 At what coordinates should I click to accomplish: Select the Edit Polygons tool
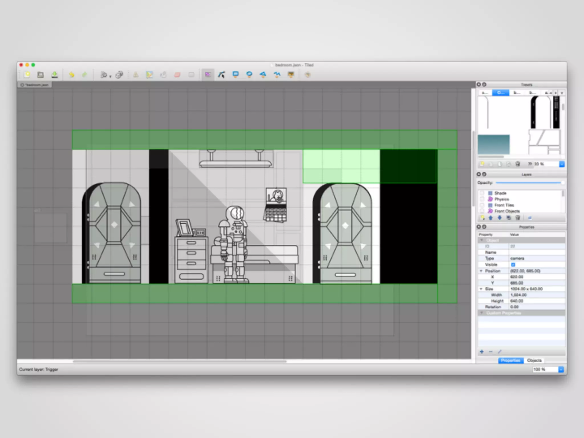pos(221,75)
